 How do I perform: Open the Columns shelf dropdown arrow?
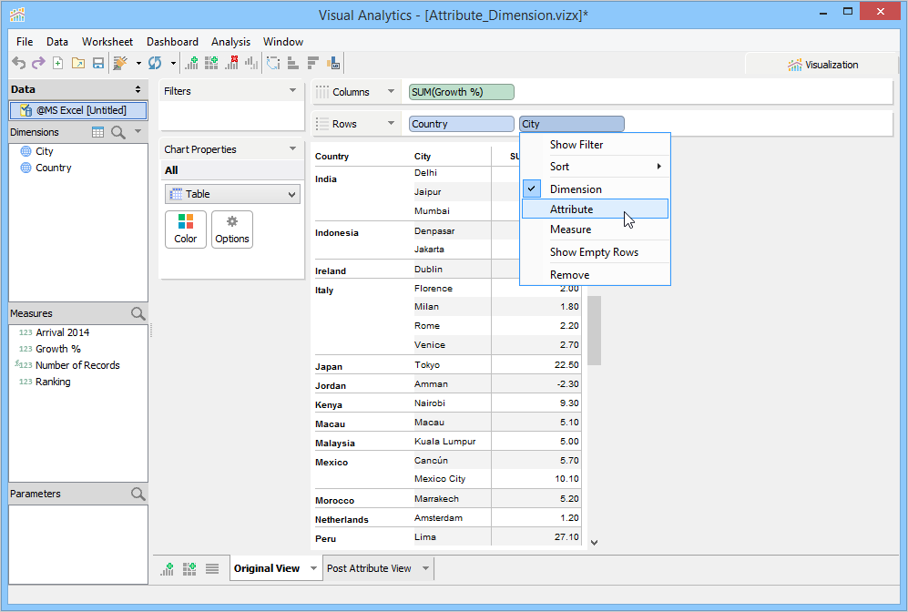tap(391, 91)
